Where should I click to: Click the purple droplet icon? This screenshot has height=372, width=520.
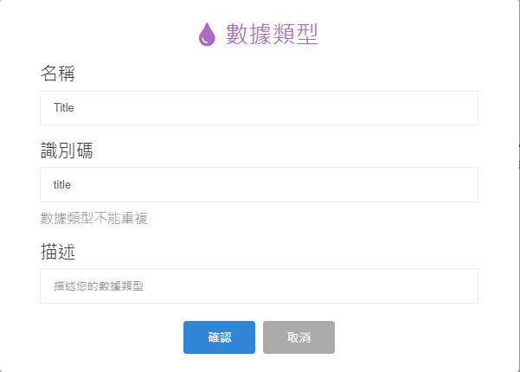[206, 35]
